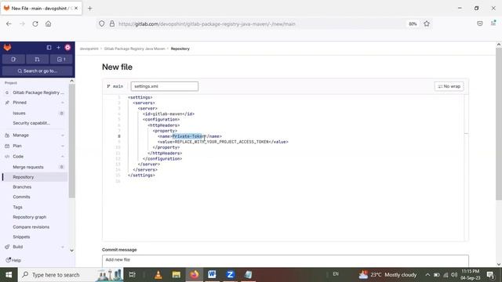Screen dimensions: 502x282
Task: Reset the 80% zoom level indicator
Action: [413, 23]
